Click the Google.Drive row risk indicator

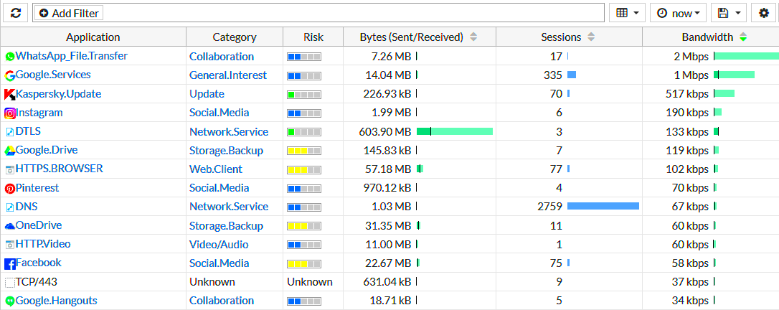point(304,151)
